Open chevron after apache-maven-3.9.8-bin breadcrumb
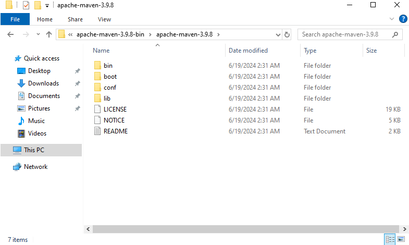The height and width of the screenshot is (245, 409). [150, 34]
